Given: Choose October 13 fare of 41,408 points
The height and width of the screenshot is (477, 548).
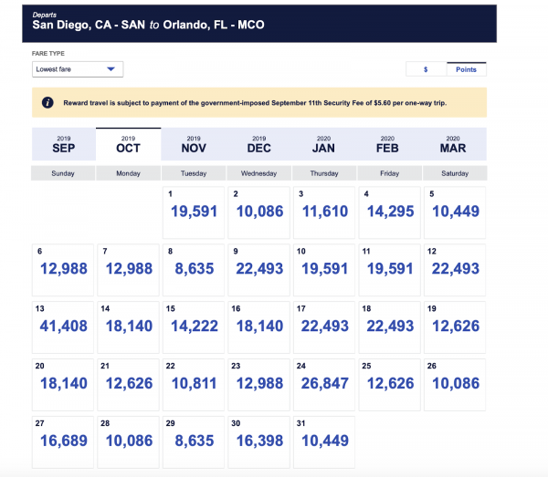Looking at the screenshot, I should point(63,327).
